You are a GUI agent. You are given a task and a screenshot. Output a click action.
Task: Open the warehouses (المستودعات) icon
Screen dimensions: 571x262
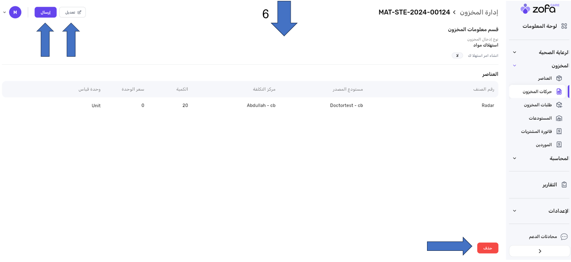[559, 118]
